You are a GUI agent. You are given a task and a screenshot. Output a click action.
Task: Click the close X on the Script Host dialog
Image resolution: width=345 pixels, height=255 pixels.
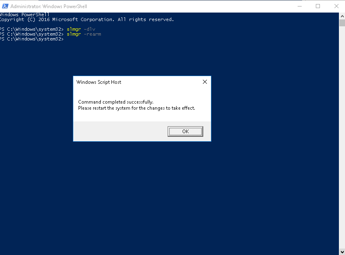point(204,82)
